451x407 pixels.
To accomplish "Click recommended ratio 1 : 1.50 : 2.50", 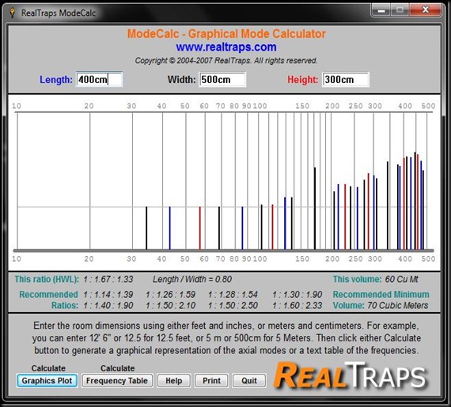I will point(233,305).
